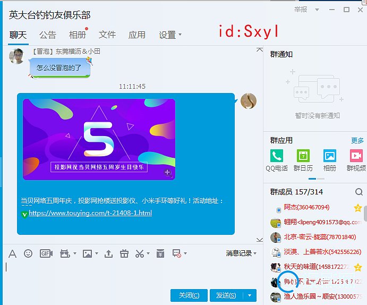Open the purple 5th anniversary image
367x305 pixels.
[x=99, y=139]
